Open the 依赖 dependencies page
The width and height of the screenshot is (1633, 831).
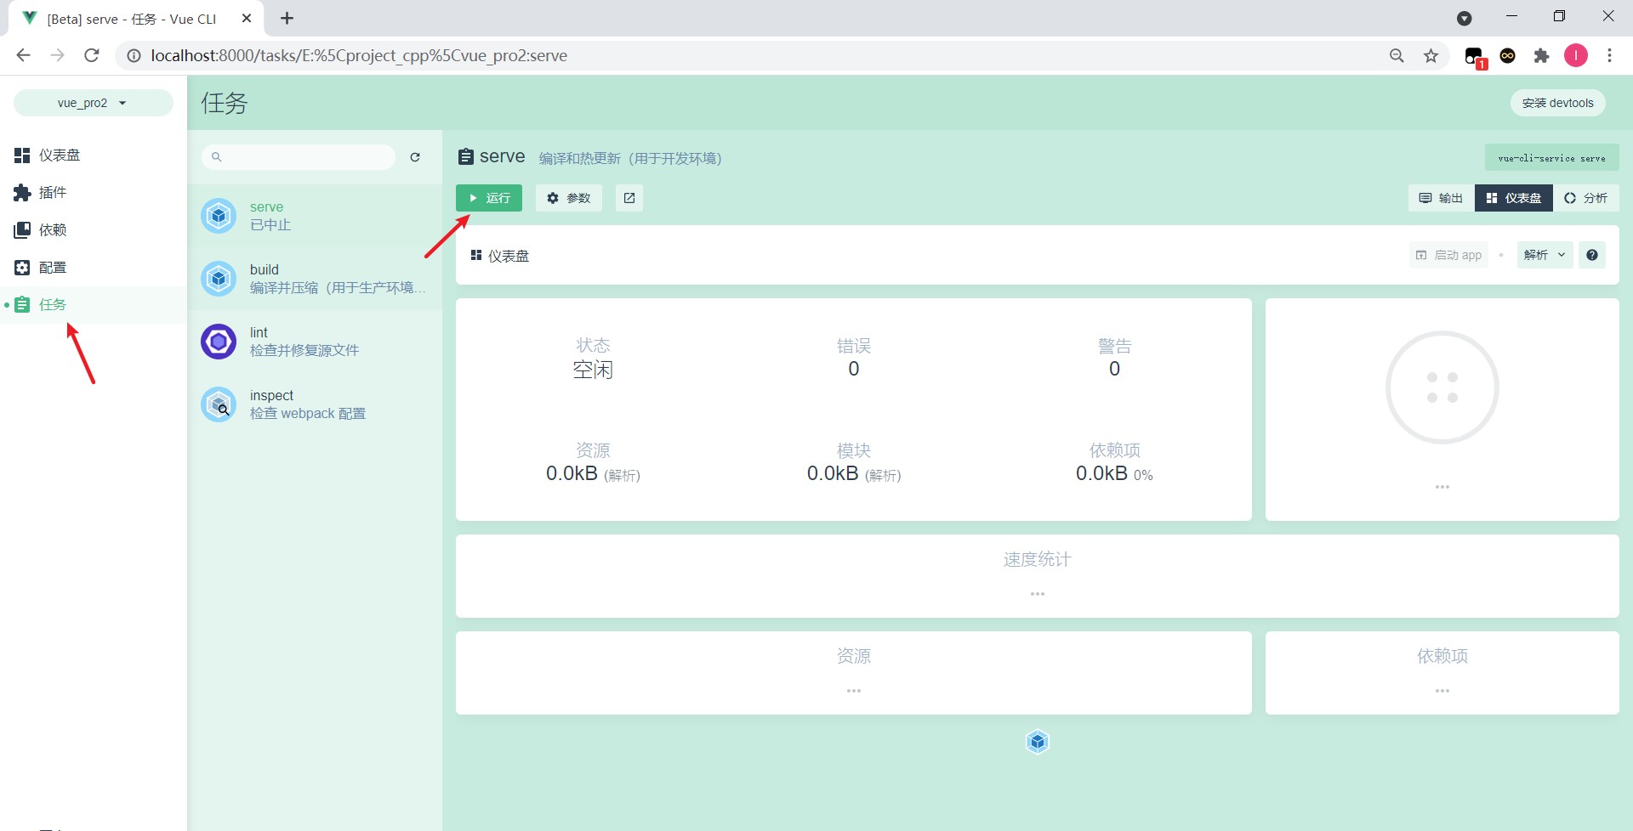(94, 230)
